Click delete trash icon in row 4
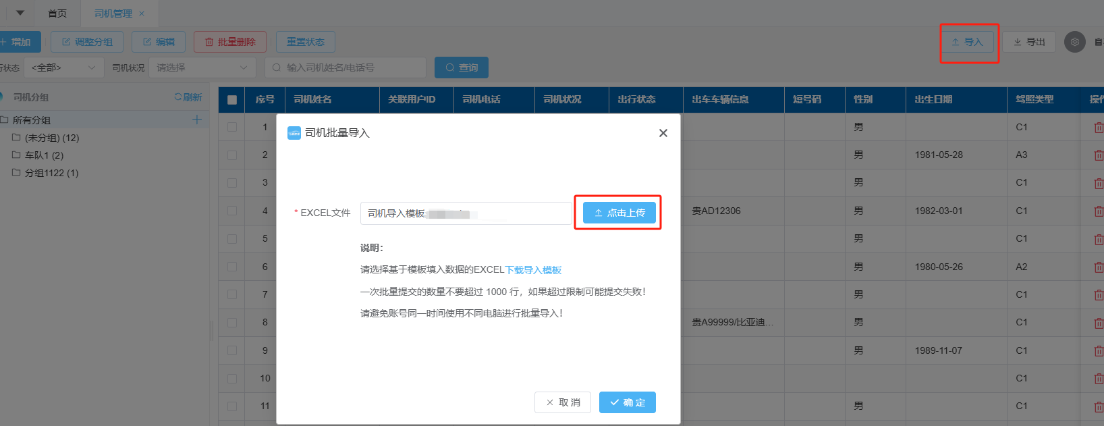The width and height of the screenshot is (1104, 426). click(x=1098, y=211)
